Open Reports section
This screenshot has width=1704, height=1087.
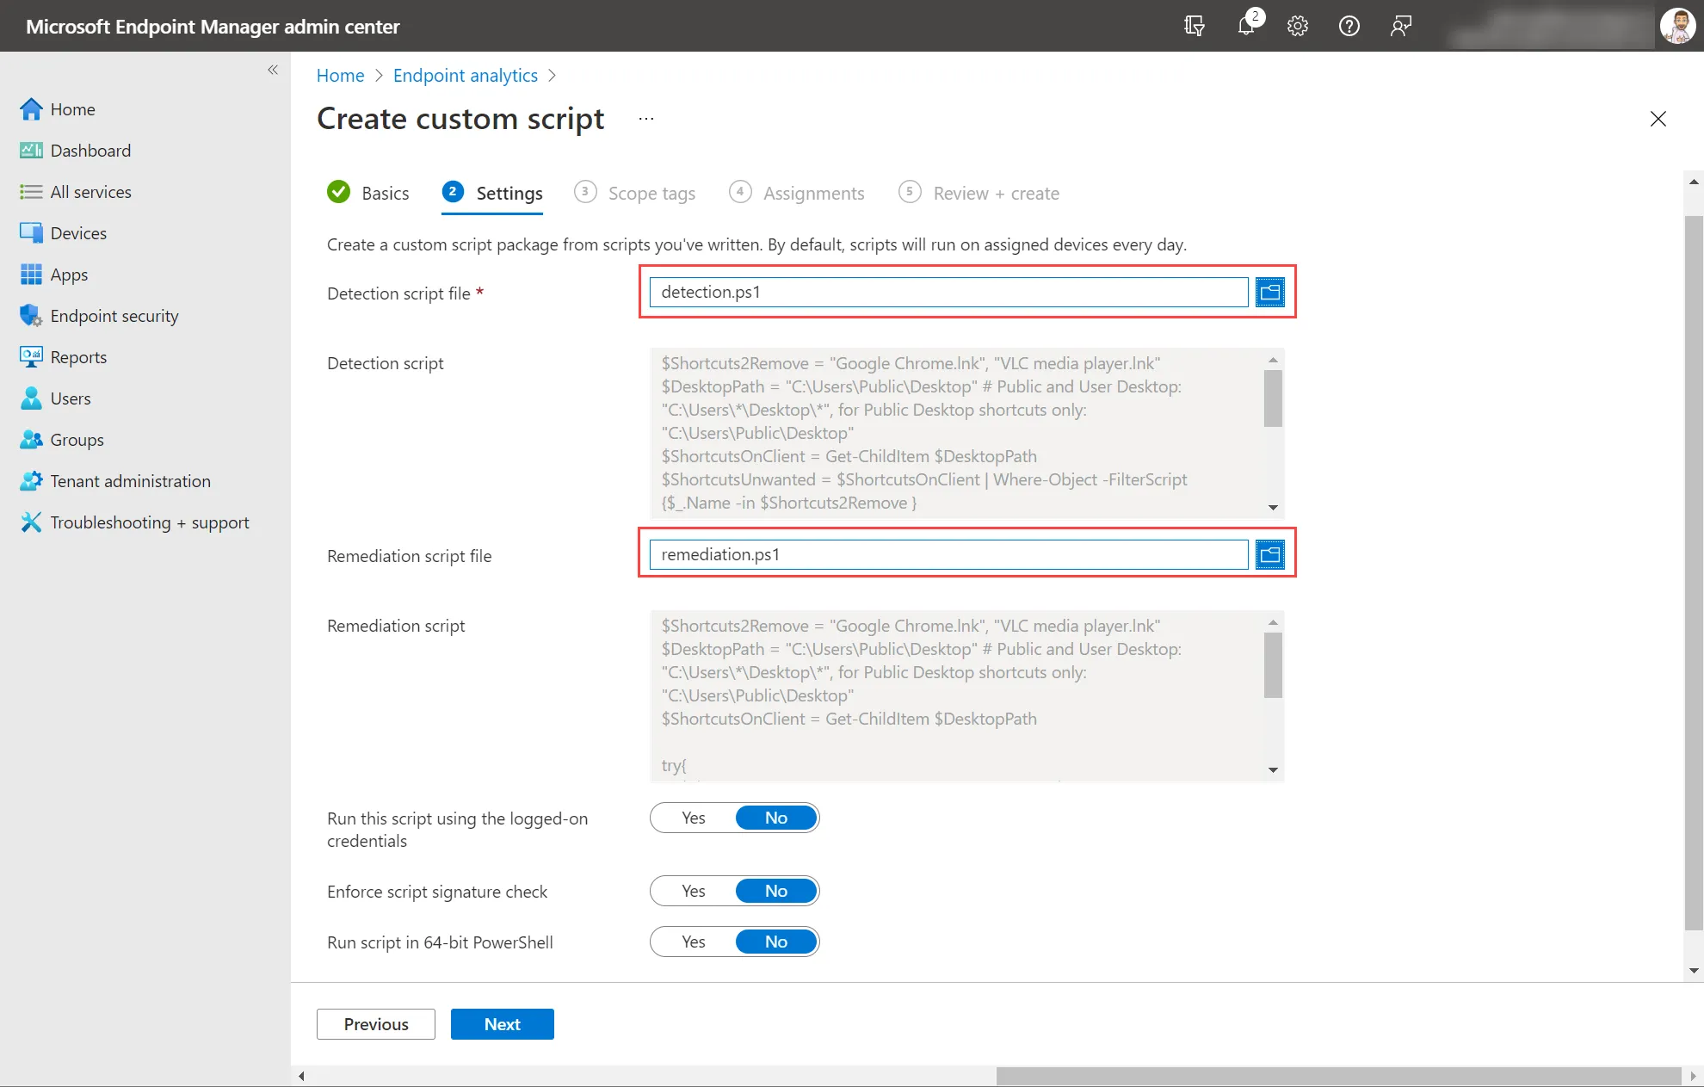(x=78, y=357)
